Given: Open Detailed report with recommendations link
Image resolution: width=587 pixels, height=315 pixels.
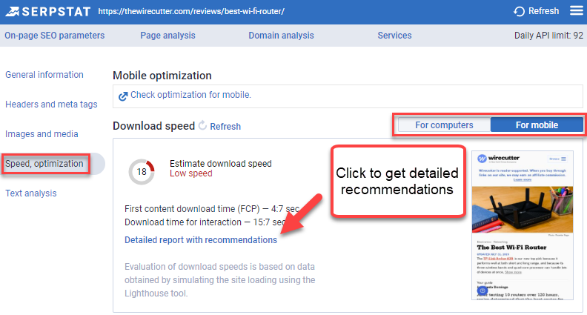Looking at the screenshot, I should [201, 240].
